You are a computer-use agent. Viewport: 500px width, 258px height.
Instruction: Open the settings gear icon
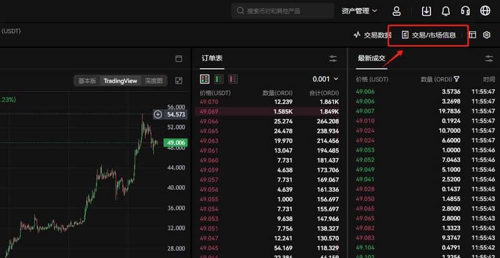487,35
